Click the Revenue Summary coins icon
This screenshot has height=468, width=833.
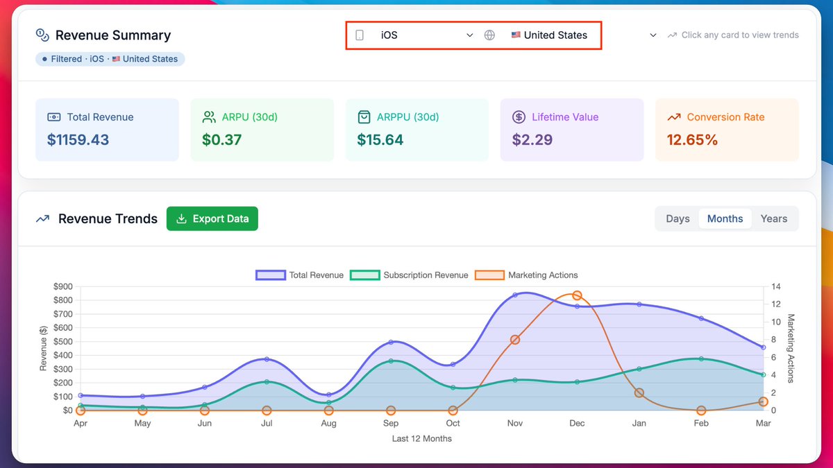[42, 35]
